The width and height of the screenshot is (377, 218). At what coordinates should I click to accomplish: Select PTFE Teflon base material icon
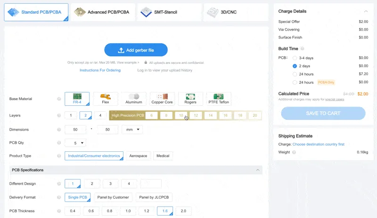coord(219,99)
